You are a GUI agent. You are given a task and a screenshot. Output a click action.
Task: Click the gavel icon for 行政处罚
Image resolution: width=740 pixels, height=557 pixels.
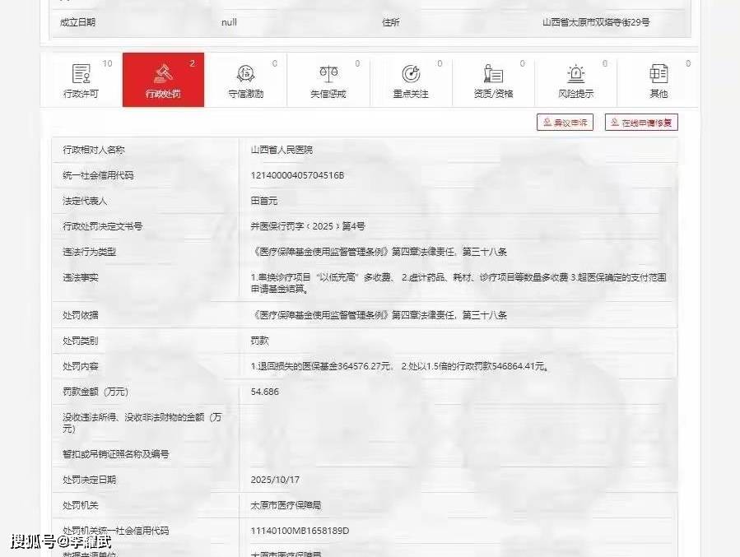(163, 74)
